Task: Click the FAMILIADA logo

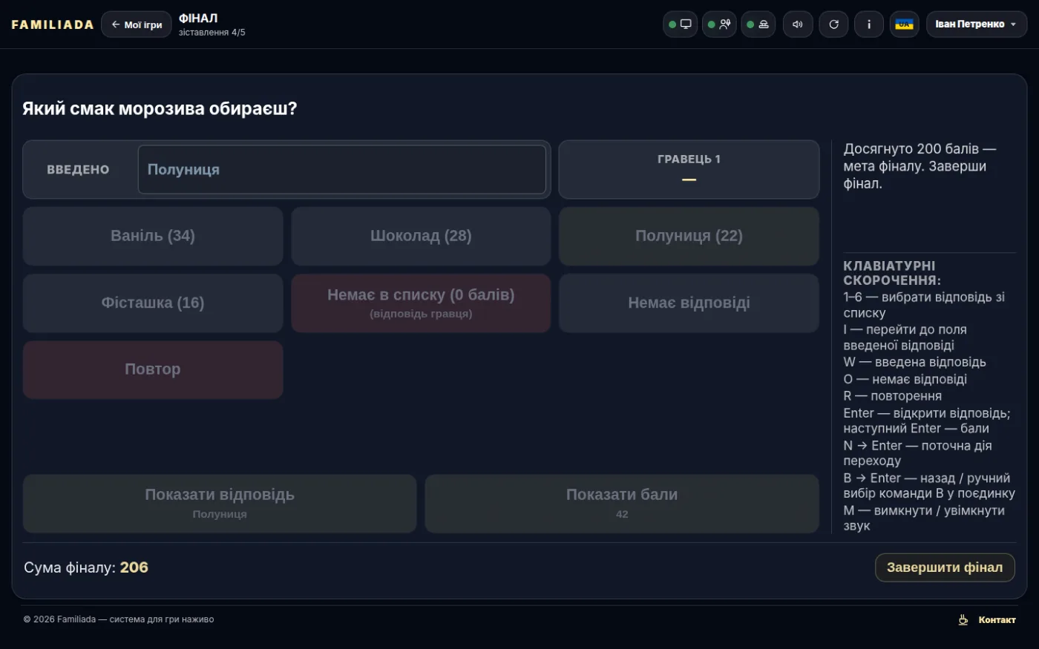Action: (53, 24)
